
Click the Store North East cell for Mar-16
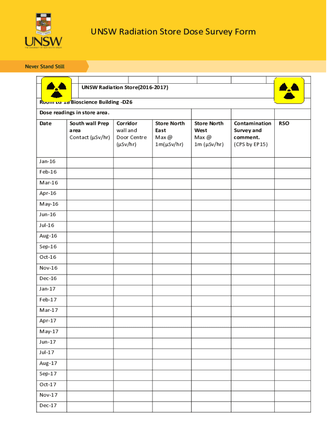coord(172,183)
